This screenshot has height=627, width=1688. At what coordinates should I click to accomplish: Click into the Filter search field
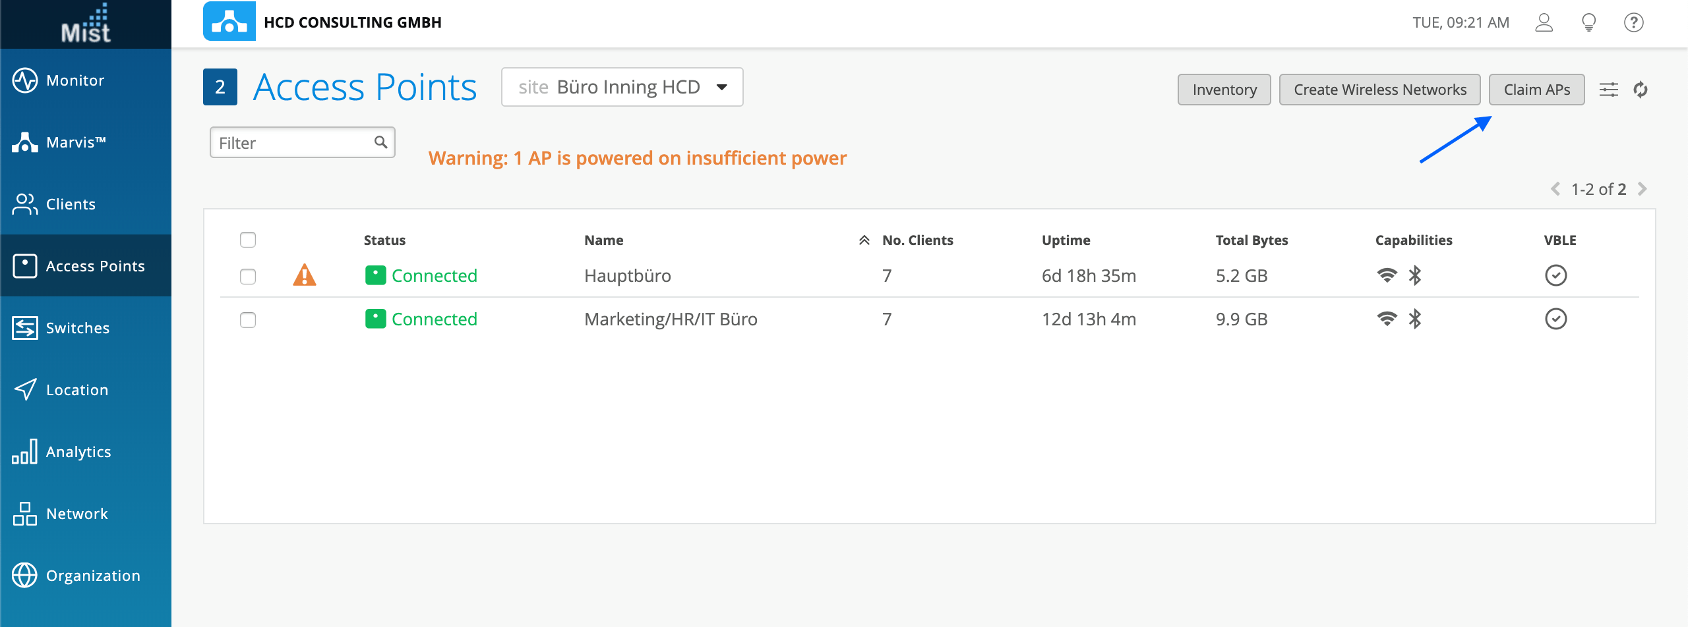[x=294, y=143]
